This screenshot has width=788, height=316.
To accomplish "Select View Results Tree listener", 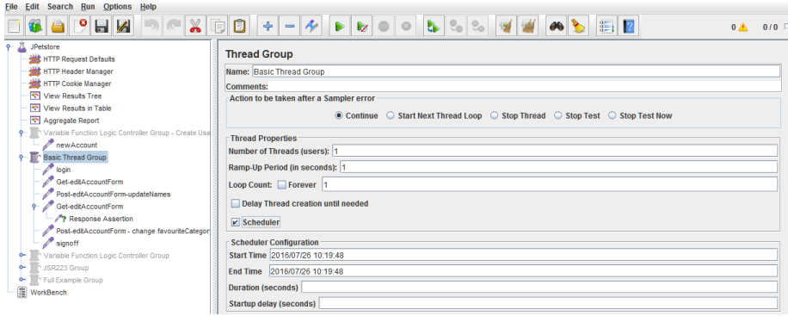I will coord(72,96).
